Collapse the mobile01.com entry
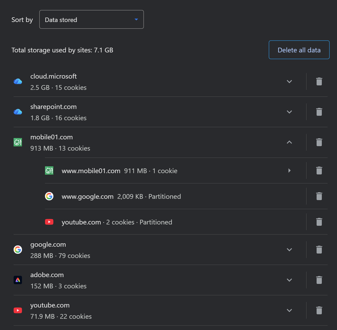Image resolution: width=337 pixels, height=330 pixels. coord(289,142)
